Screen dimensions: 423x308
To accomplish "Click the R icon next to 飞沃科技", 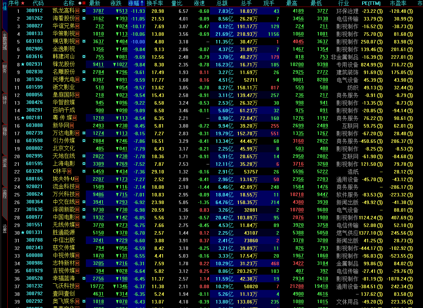I will [x=77, y=286].
